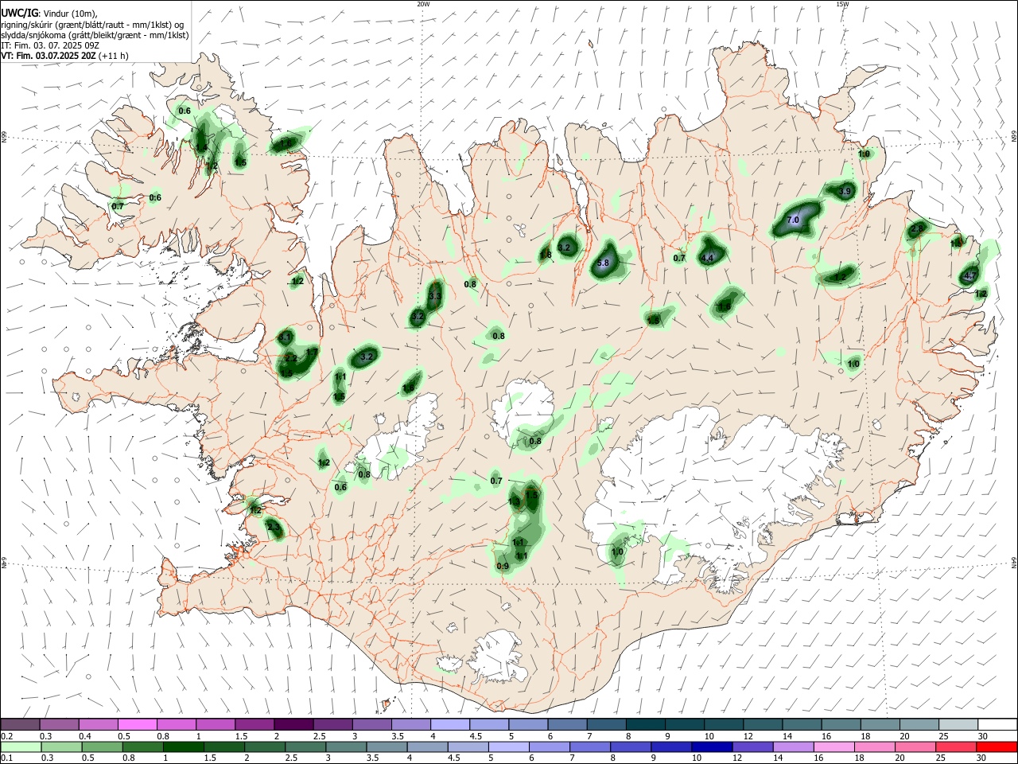Viewport: 1018px width, 764px height.
Task: Click the palest green swatch between 0.1 and 0.3
Action: (x=21, y=746)
